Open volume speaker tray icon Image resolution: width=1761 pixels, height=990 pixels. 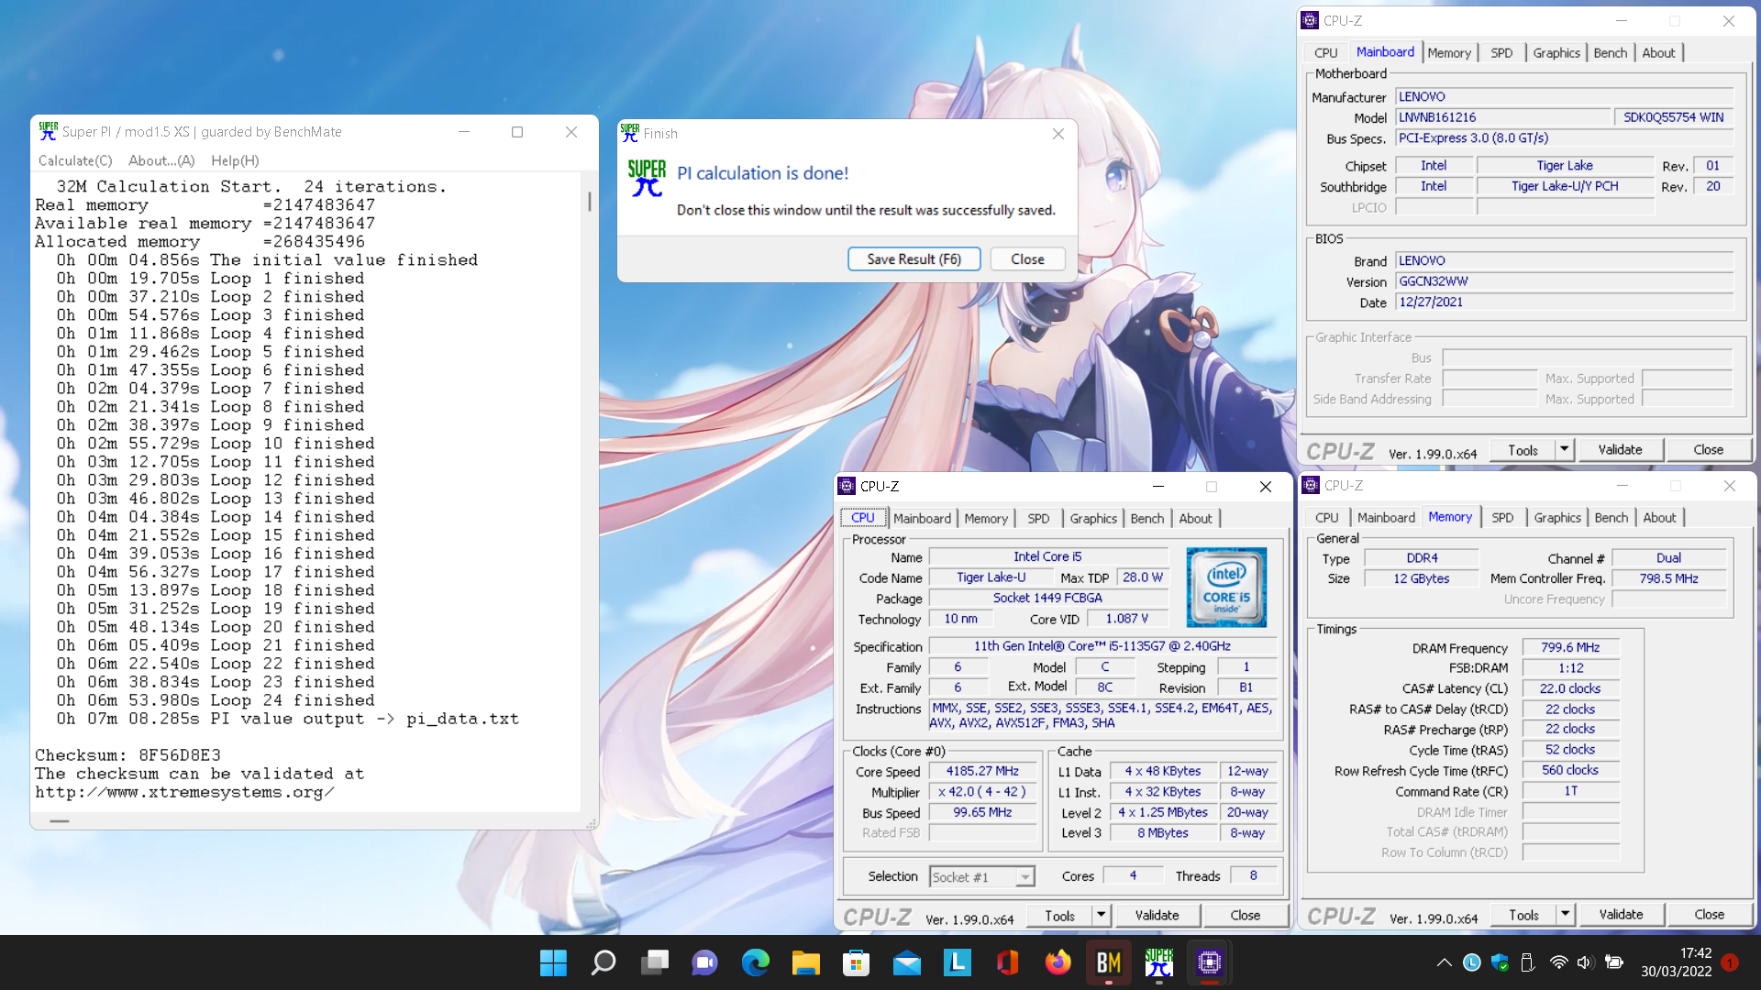point(1585,962)
